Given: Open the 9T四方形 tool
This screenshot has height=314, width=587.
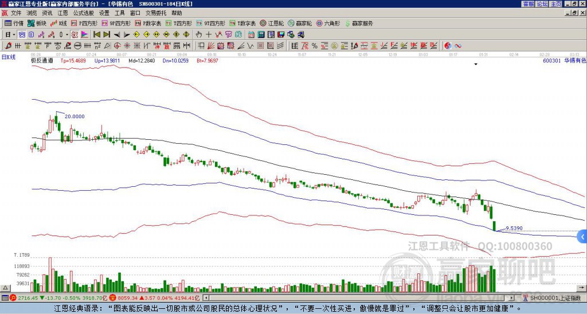Looking at the screenshot, I should pyautogui.click(x=210, y=23).
